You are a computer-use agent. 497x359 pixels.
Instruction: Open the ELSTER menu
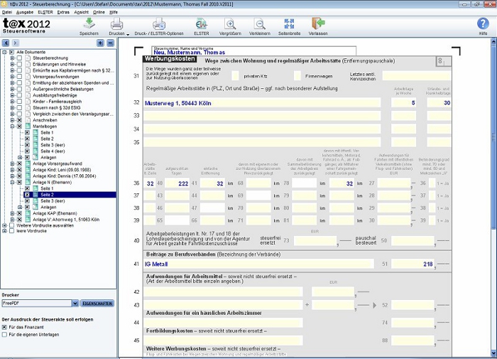click(45, 12)
